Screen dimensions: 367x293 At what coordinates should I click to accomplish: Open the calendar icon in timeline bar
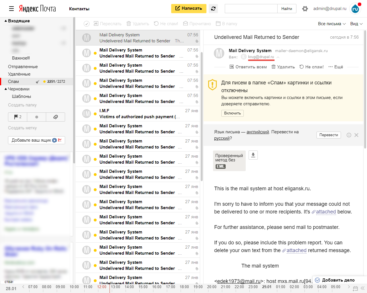[x=356, y=288]
